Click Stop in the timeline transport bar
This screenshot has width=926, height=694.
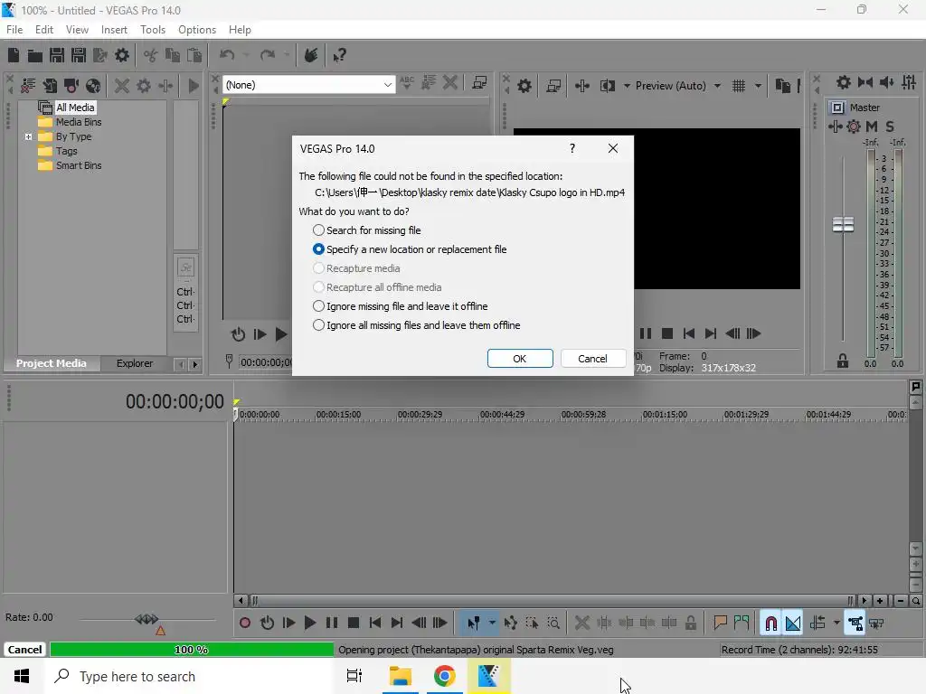coord(354,623)
